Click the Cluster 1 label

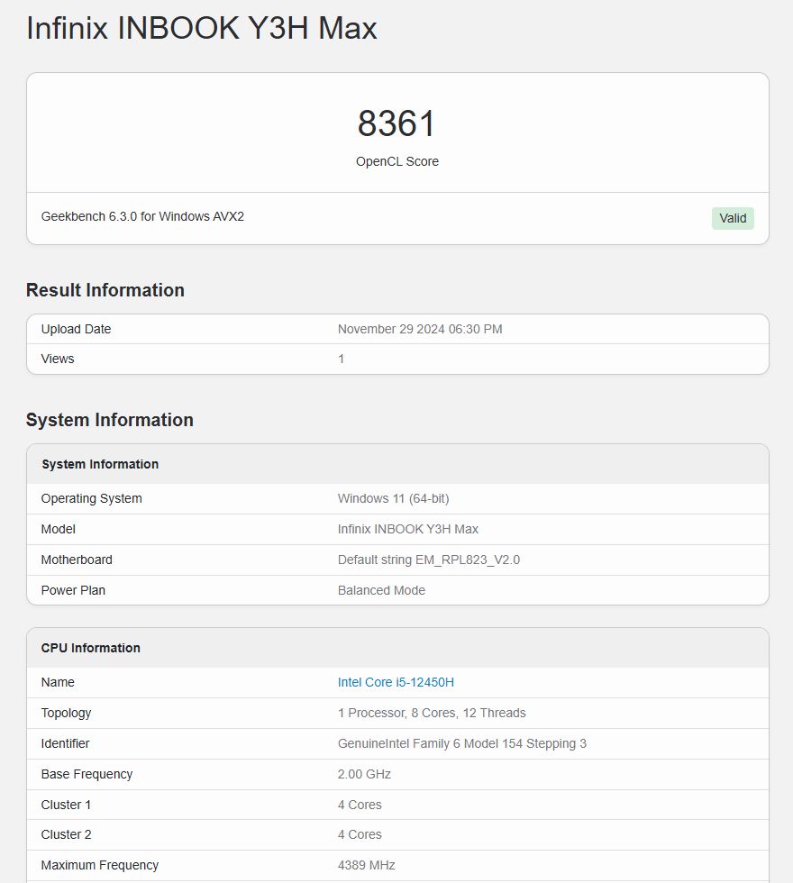66,805
